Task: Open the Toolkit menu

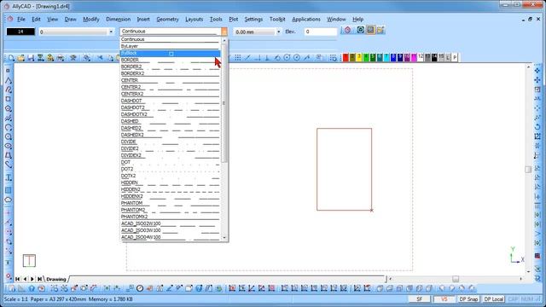Action: click(277, 19)
